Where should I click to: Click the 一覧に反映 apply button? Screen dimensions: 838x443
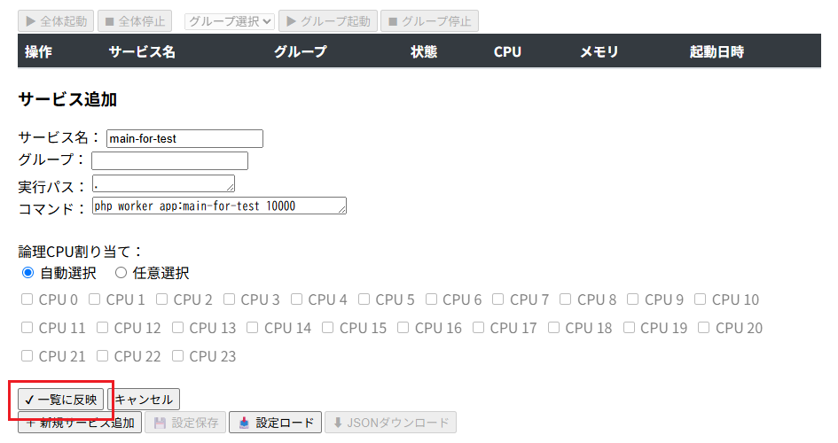tap(60, 400)
